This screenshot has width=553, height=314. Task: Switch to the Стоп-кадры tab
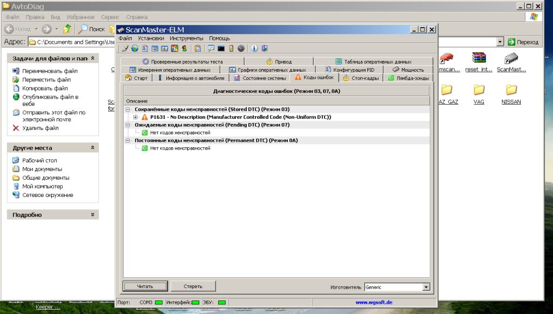362,78
